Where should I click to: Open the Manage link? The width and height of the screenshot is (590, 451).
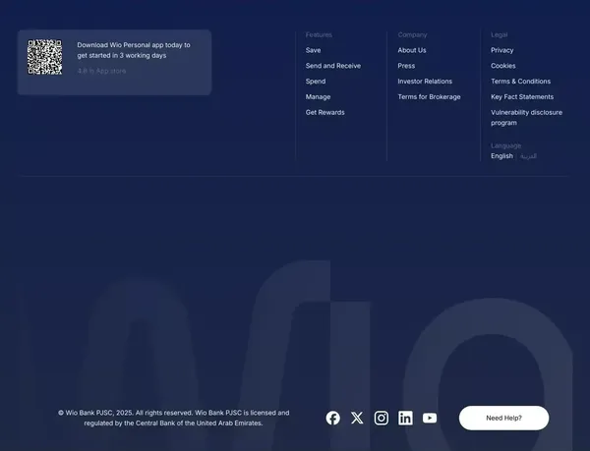(318, 97)
